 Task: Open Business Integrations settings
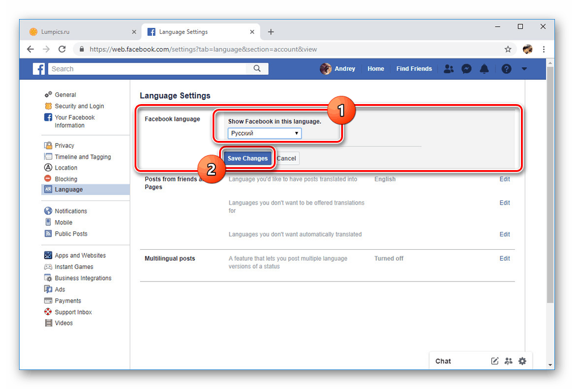[83, 278]
